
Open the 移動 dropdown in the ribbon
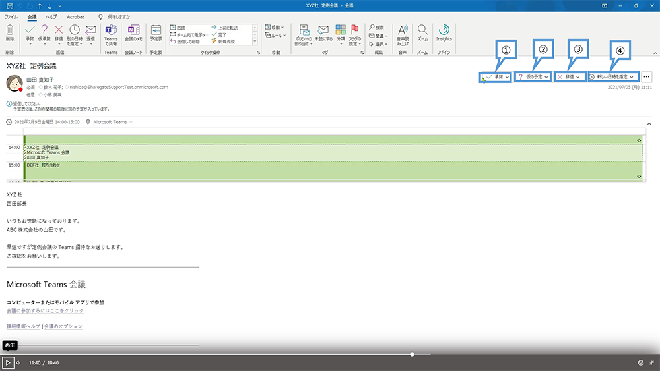pyautogui.click(x=275, y=27)
